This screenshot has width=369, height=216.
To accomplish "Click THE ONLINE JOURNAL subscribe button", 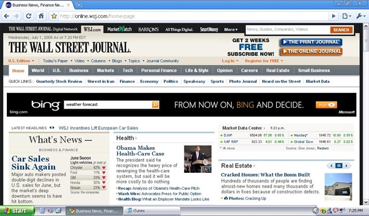I will [x=311, y=51].
